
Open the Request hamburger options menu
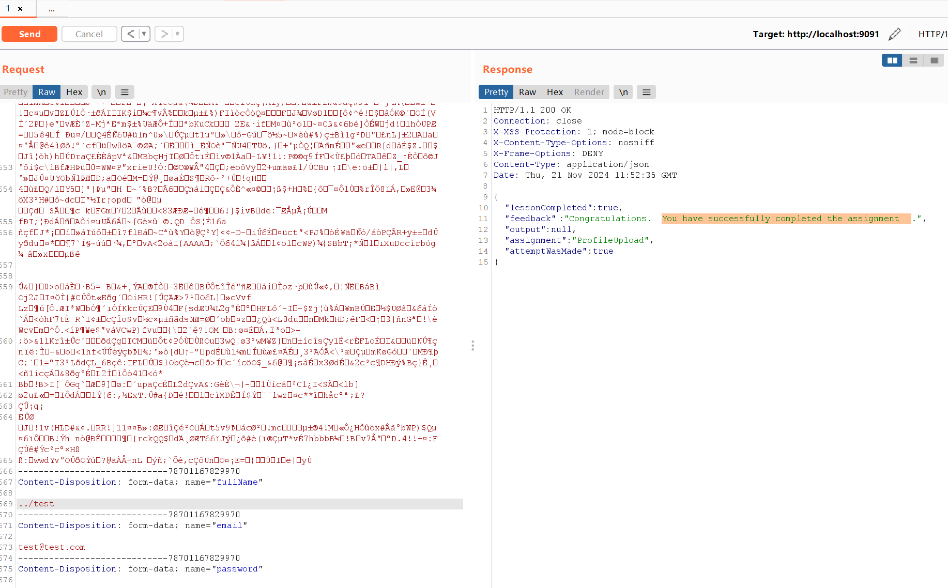tap(125, 92)
